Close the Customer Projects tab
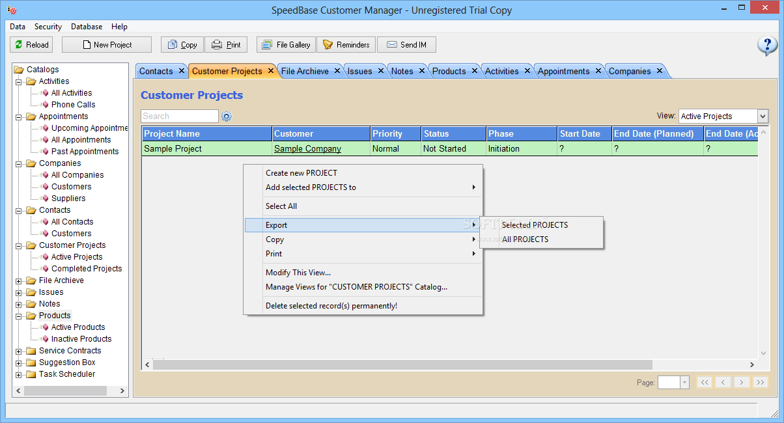Image resolution: width=784 pixels, height=423 pixels. coord(271,71)
